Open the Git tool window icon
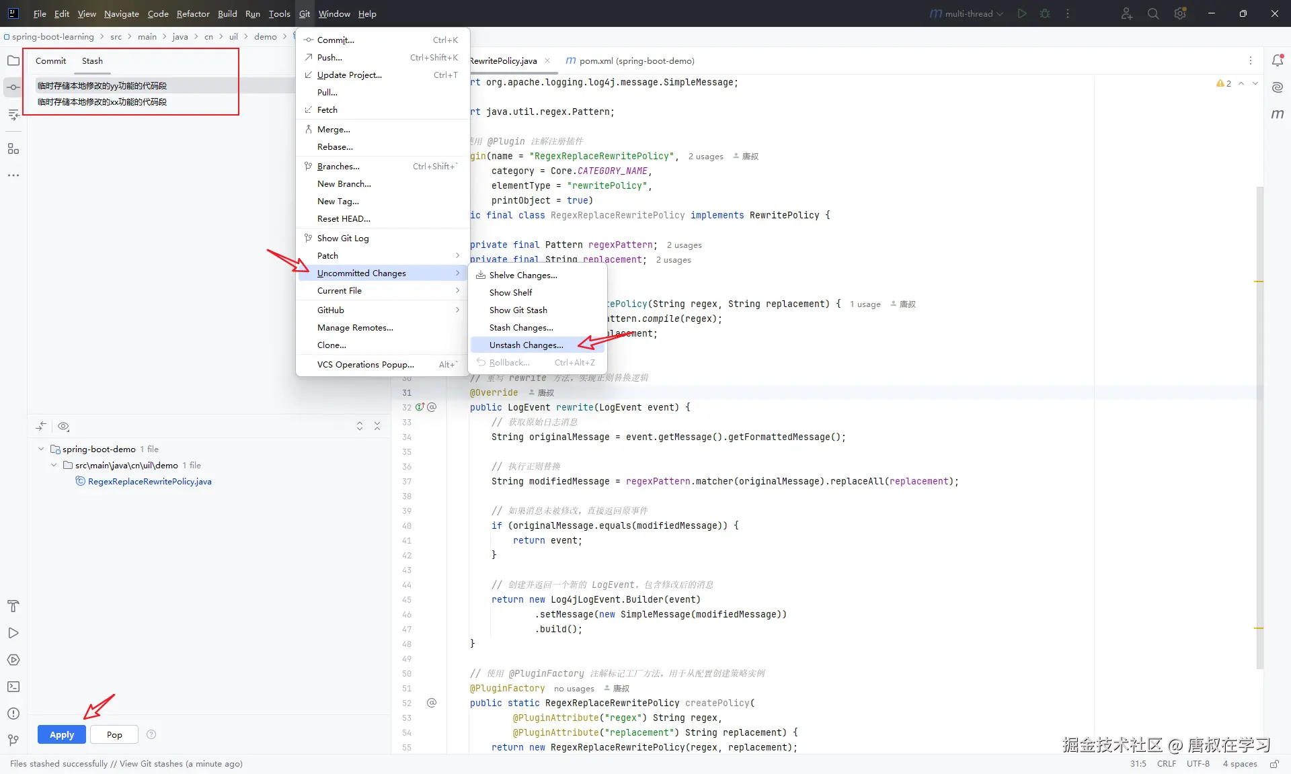The image size is (1291, 774). 13,740
